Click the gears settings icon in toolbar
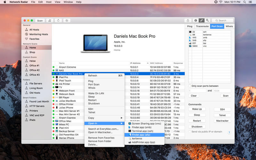Image resolution: width=256 pixels, height=160 pixels. [x=207, y=20]
